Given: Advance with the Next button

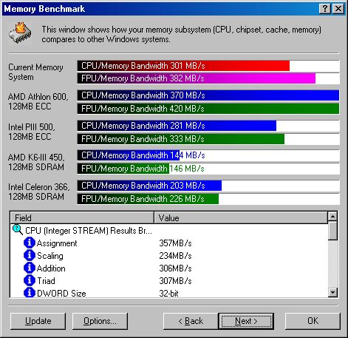Looking at the screenshot, I should [246, 321].
